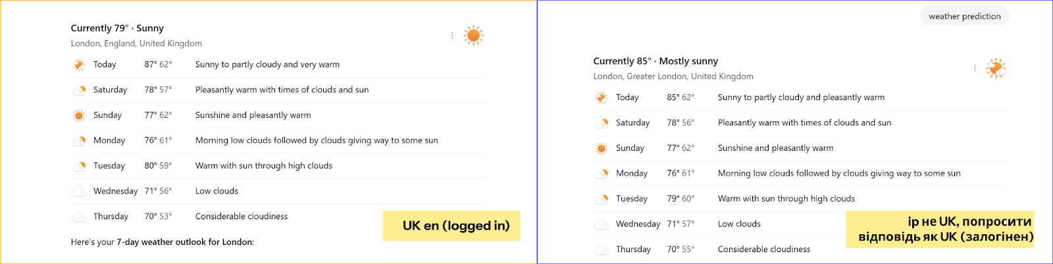
Task: Click the Saturday partly cloudy icon in the right forecast
Action: [x=602, y=122]
